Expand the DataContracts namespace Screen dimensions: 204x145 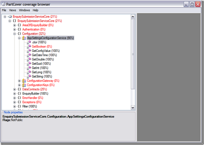pyautogui.click(x=14, y=89)
